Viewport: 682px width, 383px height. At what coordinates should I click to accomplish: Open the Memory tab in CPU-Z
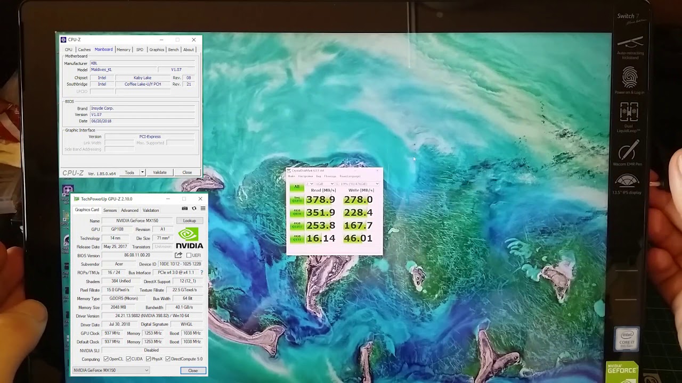[124, 49]
